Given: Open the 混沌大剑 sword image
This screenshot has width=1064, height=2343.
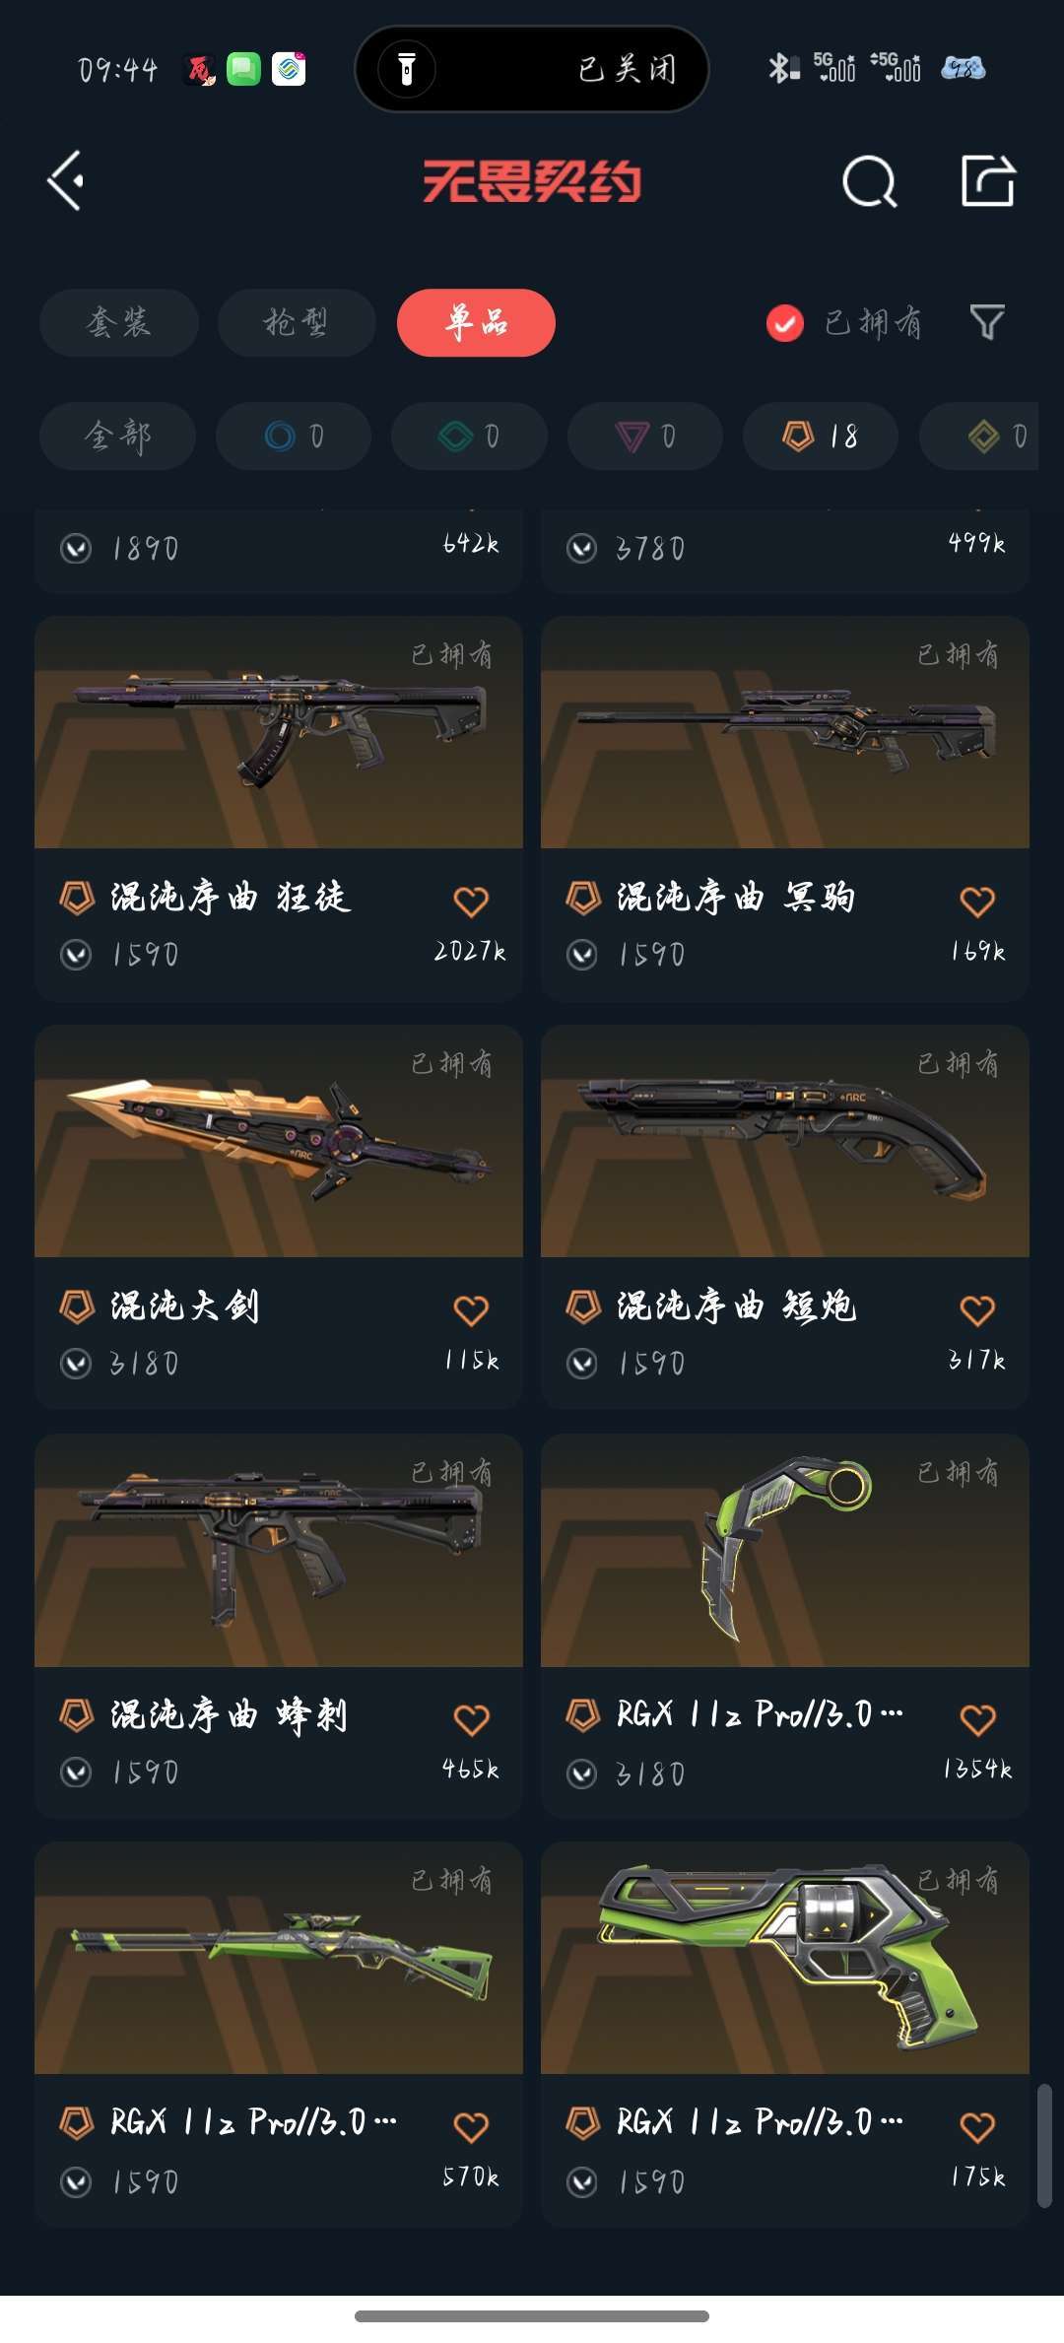Looking at the screenshot, I should 279,1141.
